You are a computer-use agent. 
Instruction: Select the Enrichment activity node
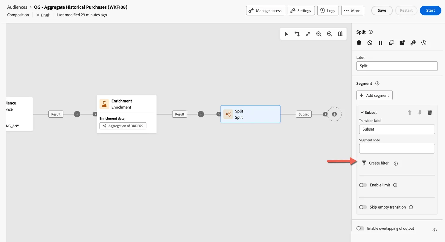127,114
